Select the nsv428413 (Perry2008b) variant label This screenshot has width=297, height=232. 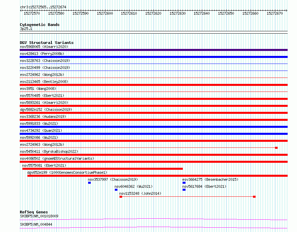pos(42,54)
